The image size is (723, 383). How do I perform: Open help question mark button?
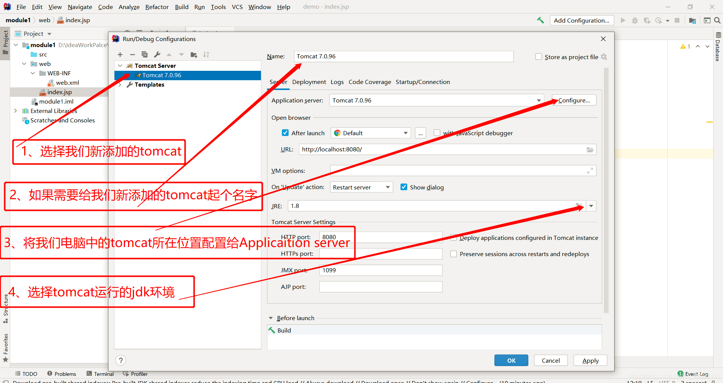[x=120, y=360]
